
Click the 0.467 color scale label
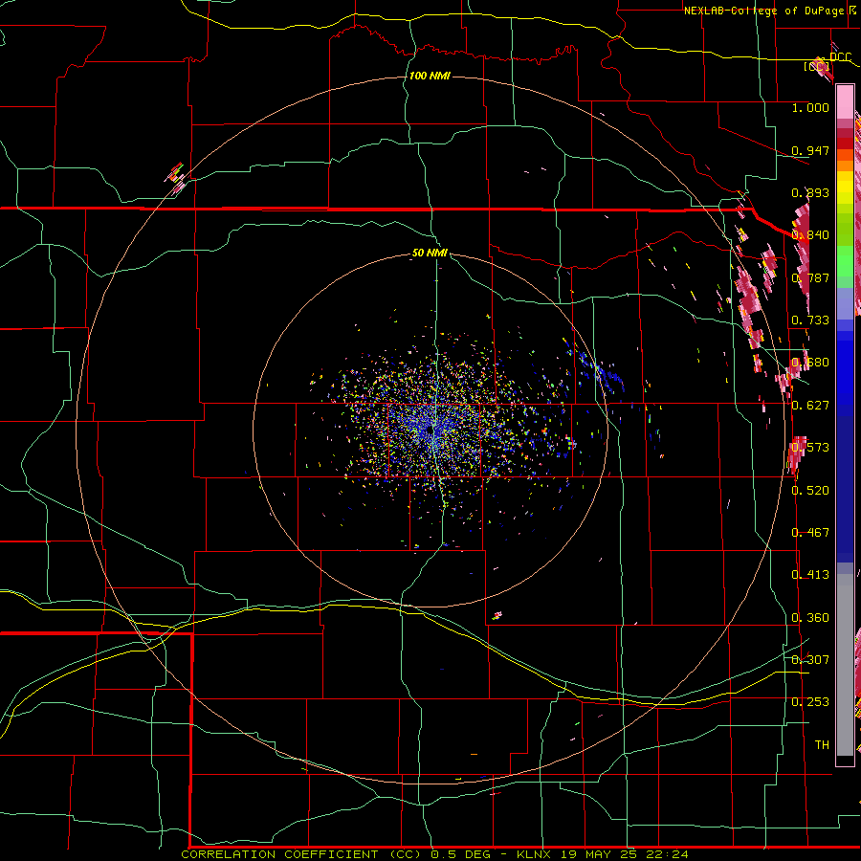(810, 533)
